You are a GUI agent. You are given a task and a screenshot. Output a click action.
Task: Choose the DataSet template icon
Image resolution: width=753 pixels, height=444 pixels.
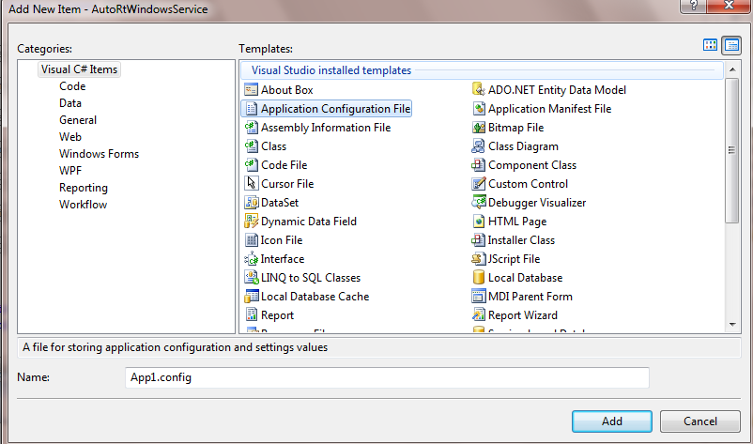251,203
